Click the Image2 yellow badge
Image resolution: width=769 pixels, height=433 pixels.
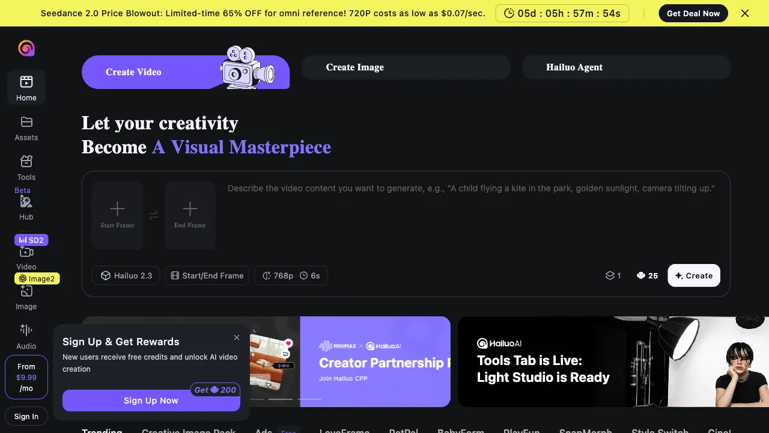coord(37,278)
